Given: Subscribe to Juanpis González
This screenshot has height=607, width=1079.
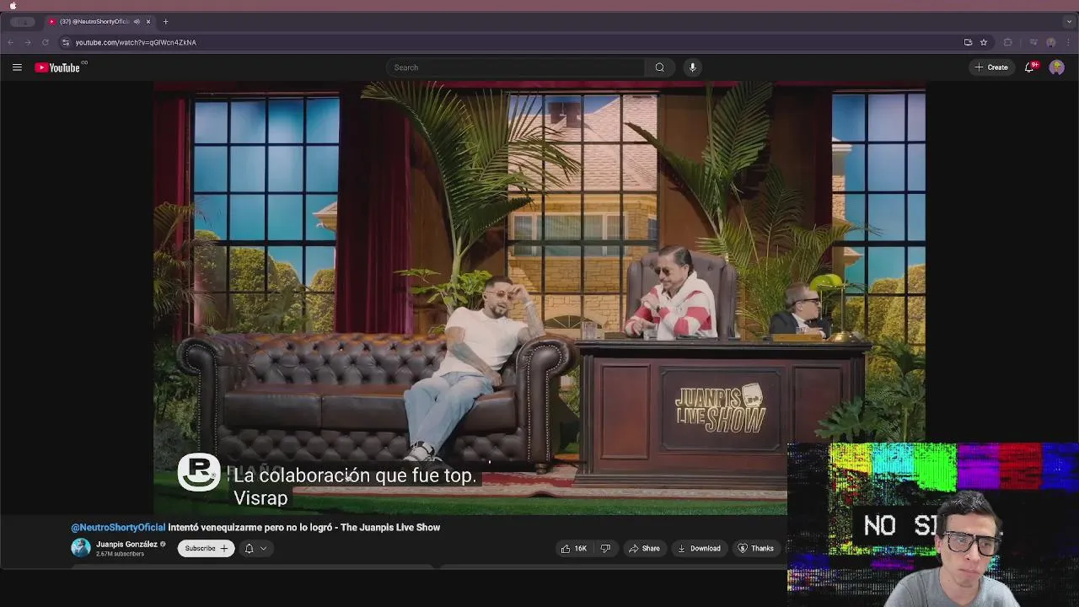Looking at the screenshot, I should pyautogui.click(x=207, y=549).
